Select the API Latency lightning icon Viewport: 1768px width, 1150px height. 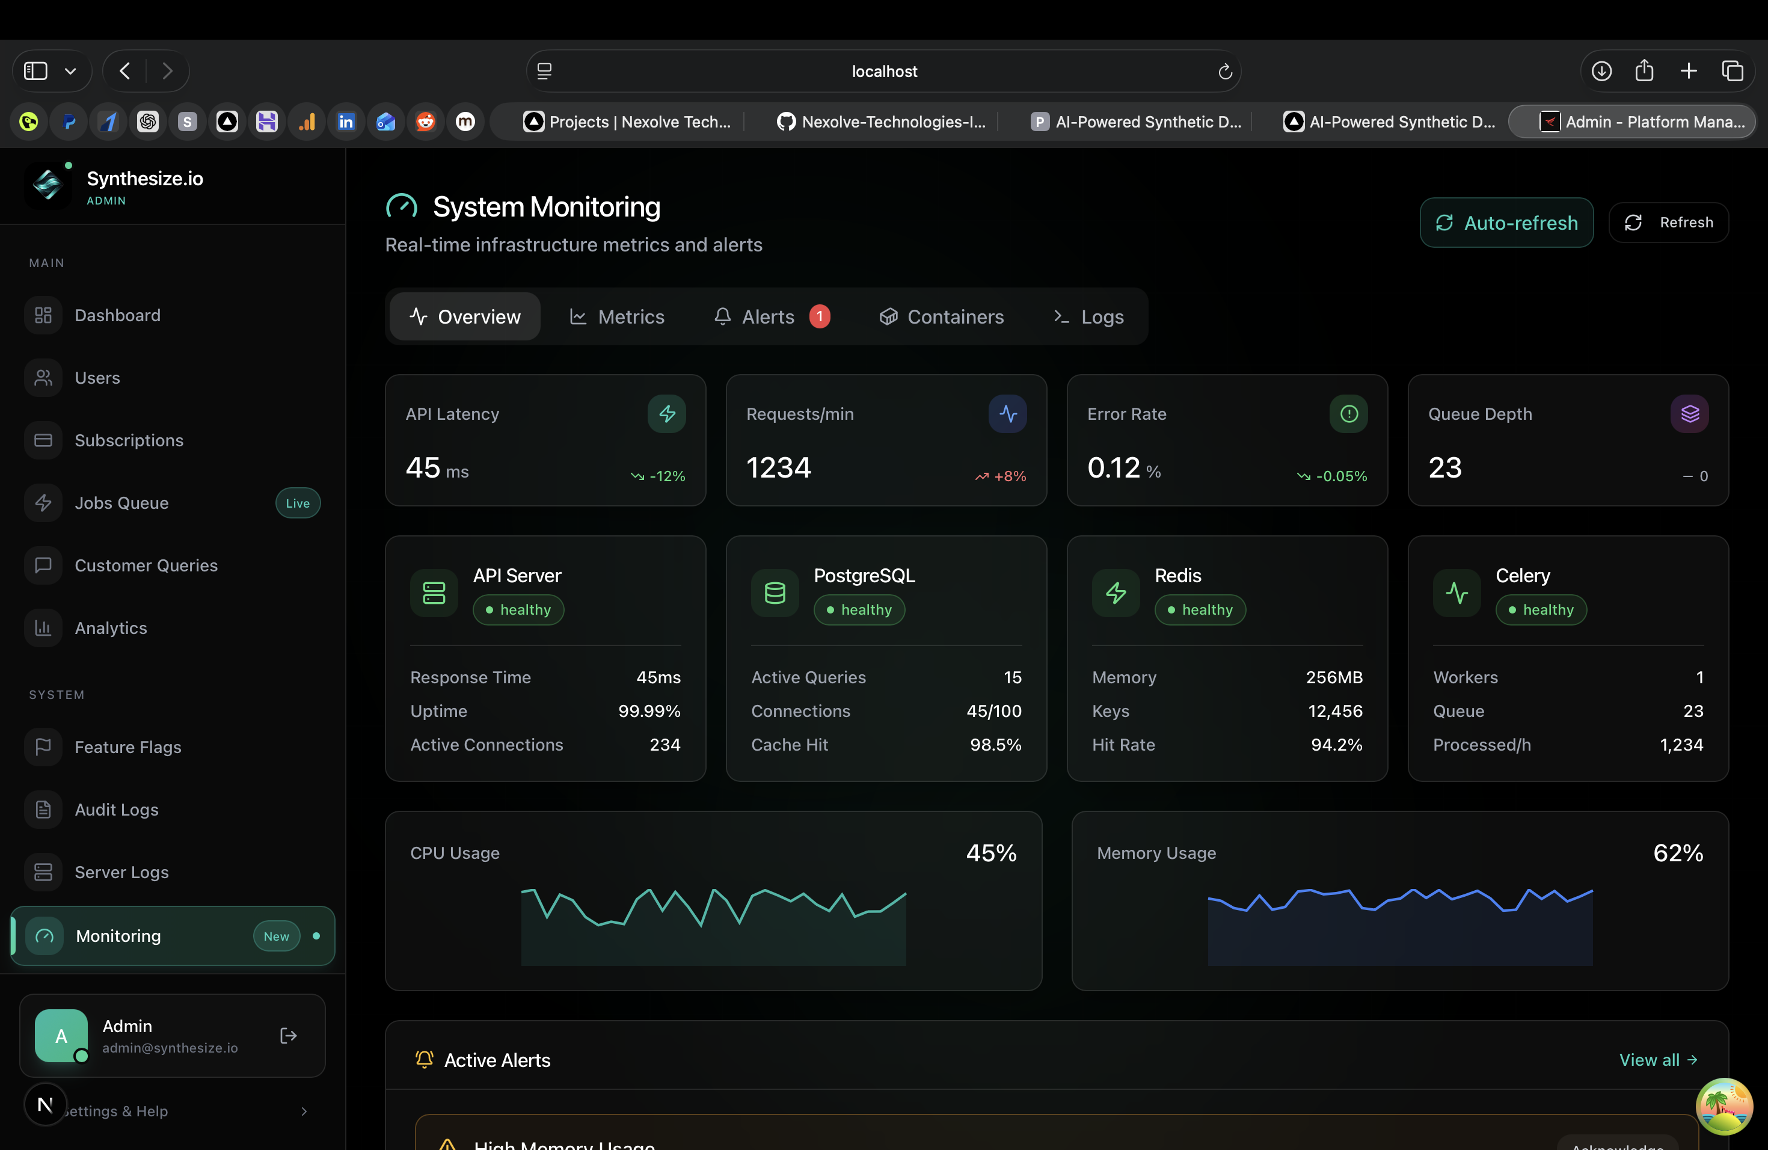click(666, 414)
